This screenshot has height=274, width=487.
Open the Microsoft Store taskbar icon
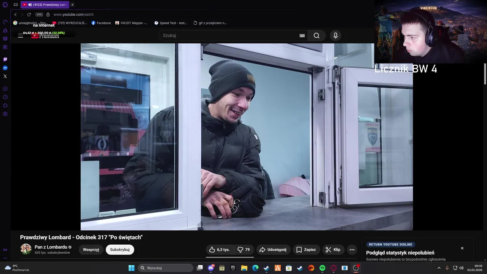(289, 268)
